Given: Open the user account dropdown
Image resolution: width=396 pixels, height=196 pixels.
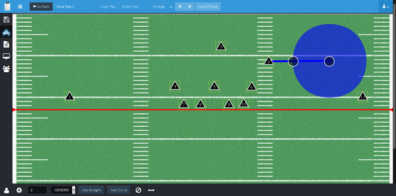Looking at the screenshot, I should tap(386, 6).
